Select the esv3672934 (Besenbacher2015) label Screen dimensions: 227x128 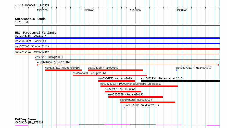pyautogui.click(x=162, y=78)
